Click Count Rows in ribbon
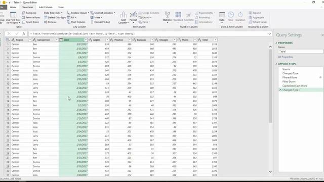 point(30,22)
